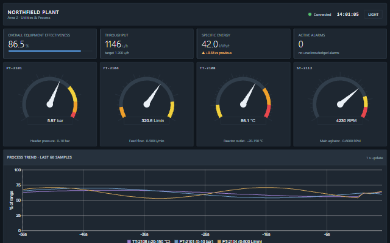Screen dimensions: 390x243
Task: Click the PT-2101 gauge tag label
Action: pos(14,68)
